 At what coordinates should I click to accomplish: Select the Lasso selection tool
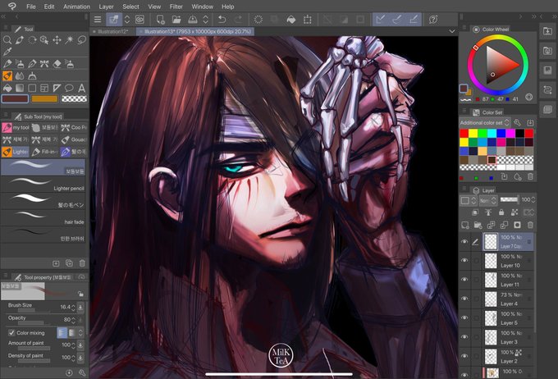point(82,40)
